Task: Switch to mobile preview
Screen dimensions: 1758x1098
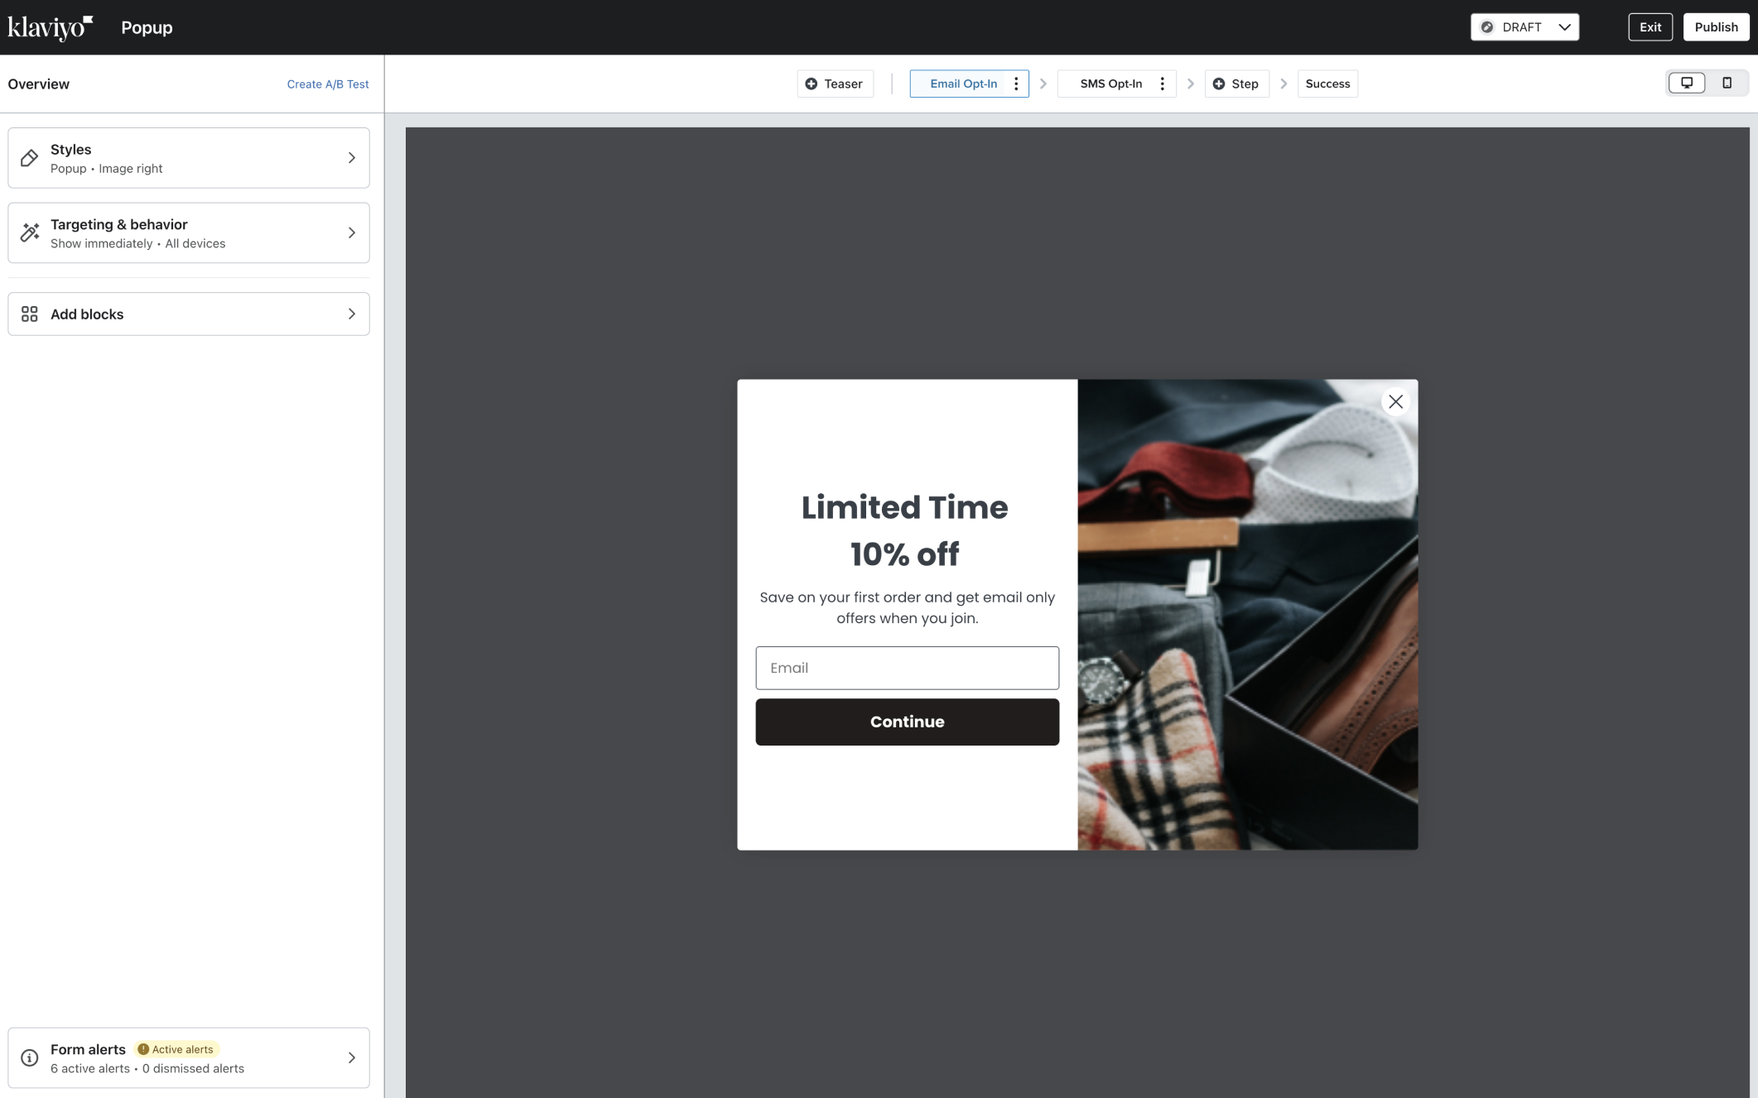Action: tap(1727, 83)
